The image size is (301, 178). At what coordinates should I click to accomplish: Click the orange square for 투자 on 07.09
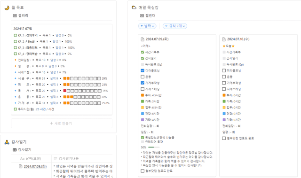(x=143, y=95)
